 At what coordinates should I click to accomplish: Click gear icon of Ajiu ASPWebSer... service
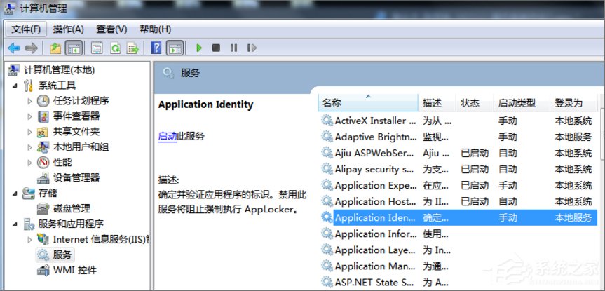327,153
